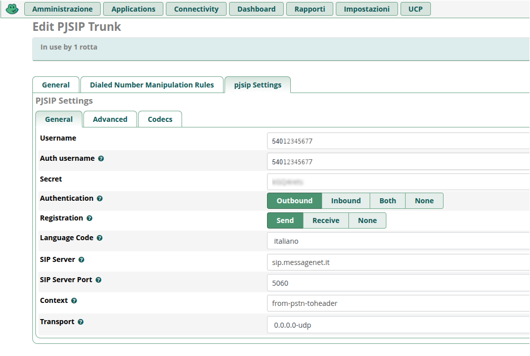Open the Impostazioni menu

coord(367,9)
